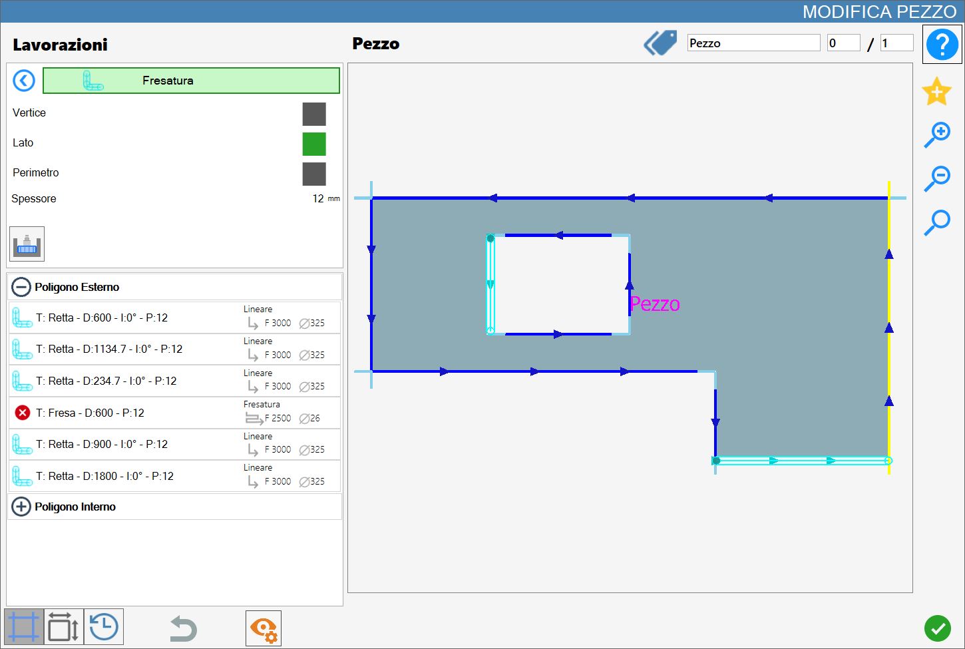Click the zoom out magnifier icon
This screenshot has width=965, height=649.
tap(937, 178)
